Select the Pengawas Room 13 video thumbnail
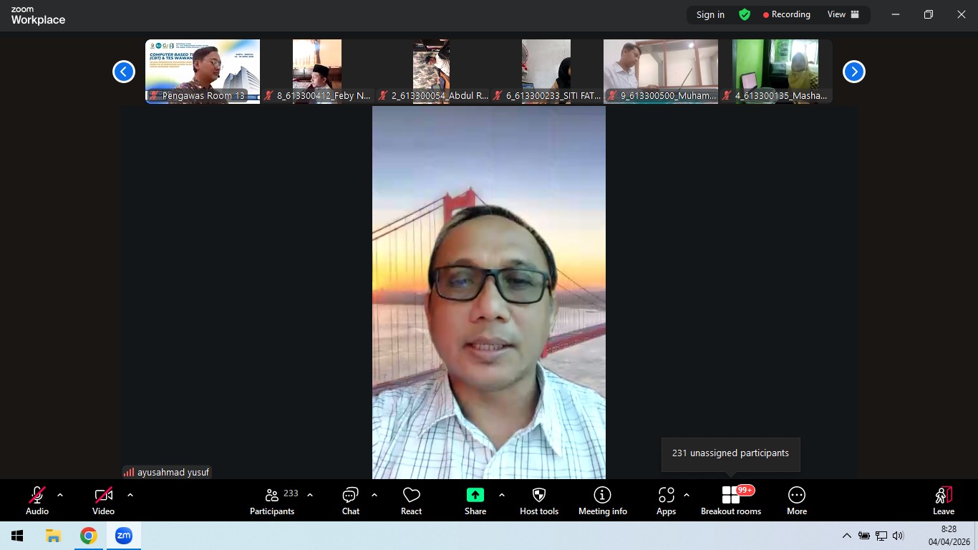978x550 pixels. pyautogui.click(x=203, y=72)
